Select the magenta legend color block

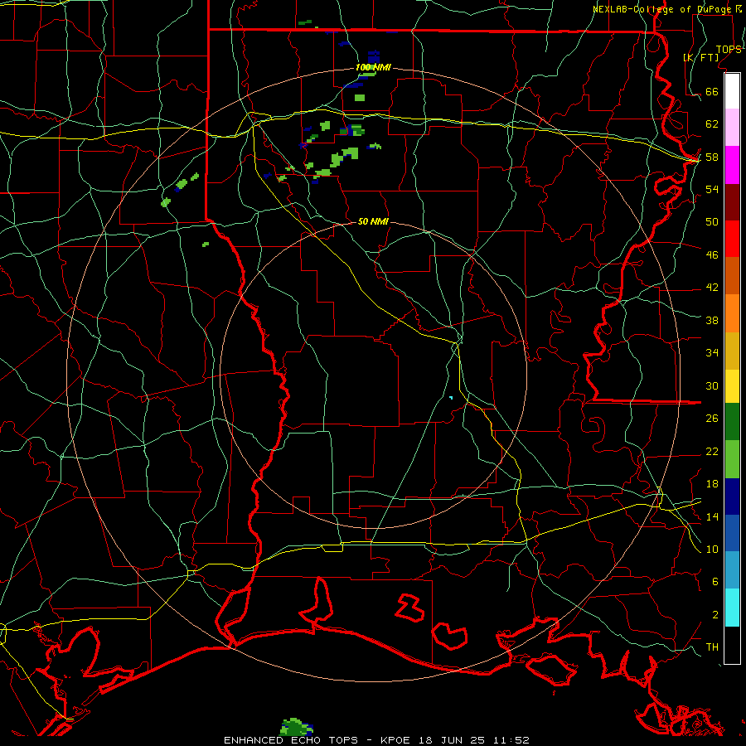(x=732, y=165)
